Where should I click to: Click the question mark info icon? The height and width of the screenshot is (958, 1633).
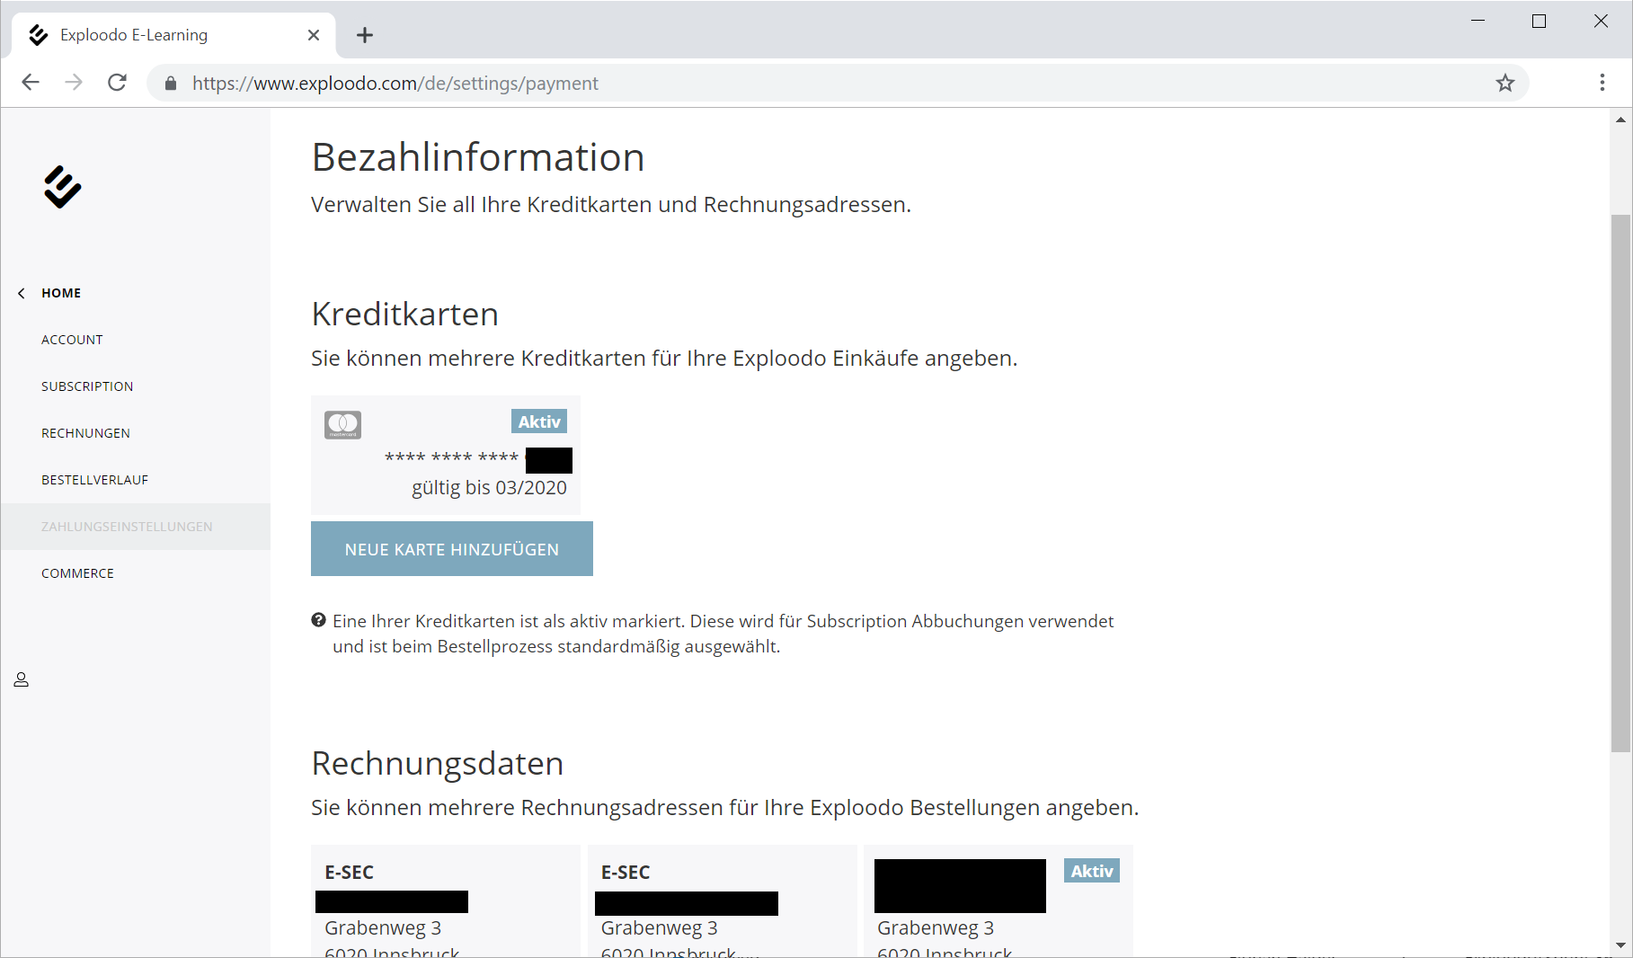318,620
